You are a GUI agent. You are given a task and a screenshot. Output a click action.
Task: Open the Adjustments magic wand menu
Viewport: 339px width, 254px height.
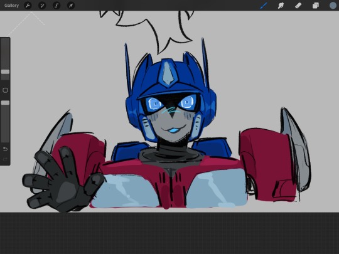click(42, 6)
